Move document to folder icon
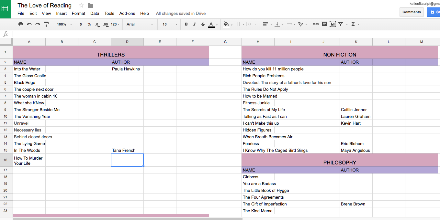Viewport: 440px width, 220px height. [x=90, y=5]
